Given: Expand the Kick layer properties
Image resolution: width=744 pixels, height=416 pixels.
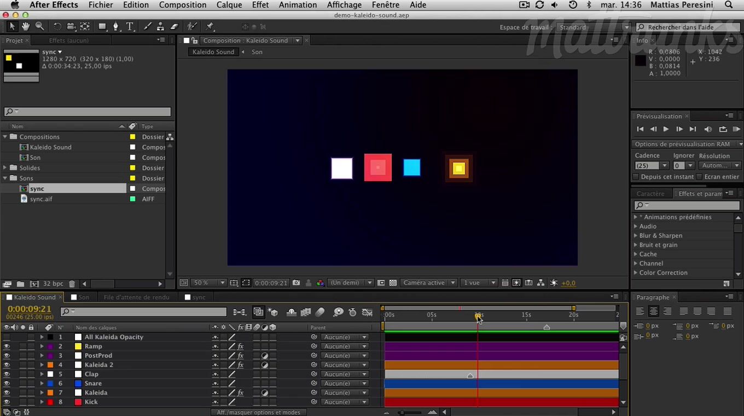Looking at the screenshot, I should (42, 402).
